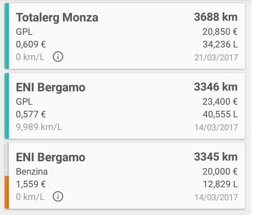
Task: Open the ENI Bergamo GPL entry
Action: (x=125, y=106)
